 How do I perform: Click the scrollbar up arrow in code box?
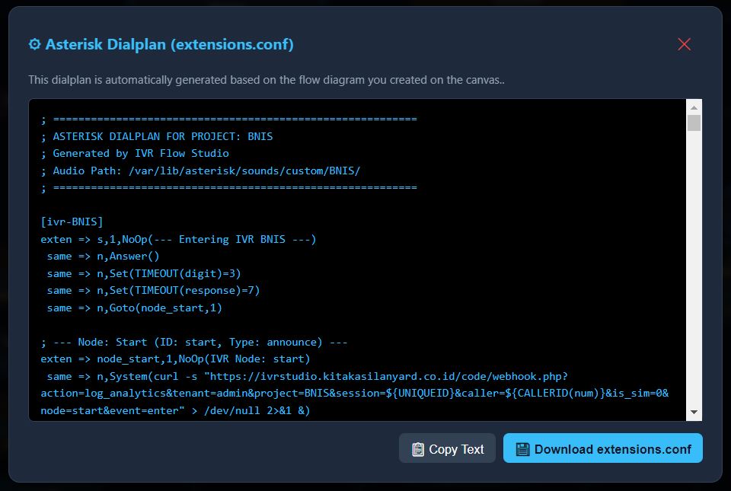pyautogui.click(x=694, y=107)
